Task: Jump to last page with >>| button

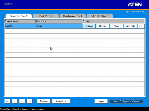Action: tap(30, 101)
